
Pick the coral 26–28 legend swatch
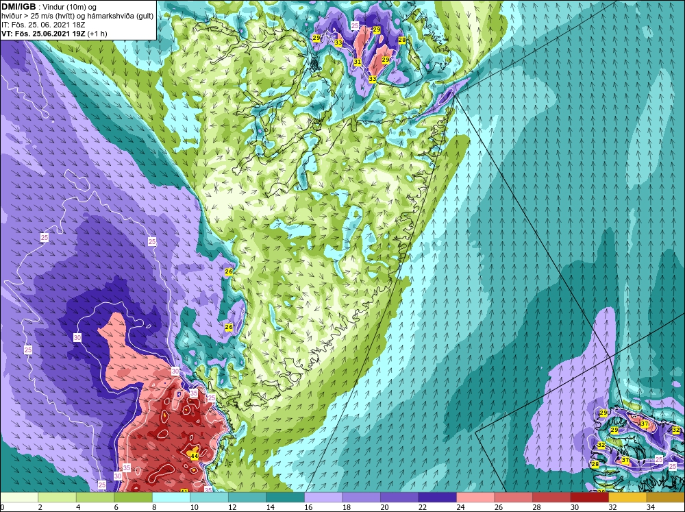pyautogui.click(x=513, y=497)
